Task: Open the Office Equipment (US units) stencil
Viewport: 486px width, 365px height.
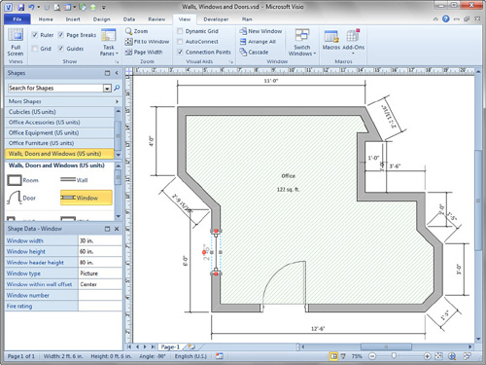Action: pyautogui.click(x=59, y=132)
